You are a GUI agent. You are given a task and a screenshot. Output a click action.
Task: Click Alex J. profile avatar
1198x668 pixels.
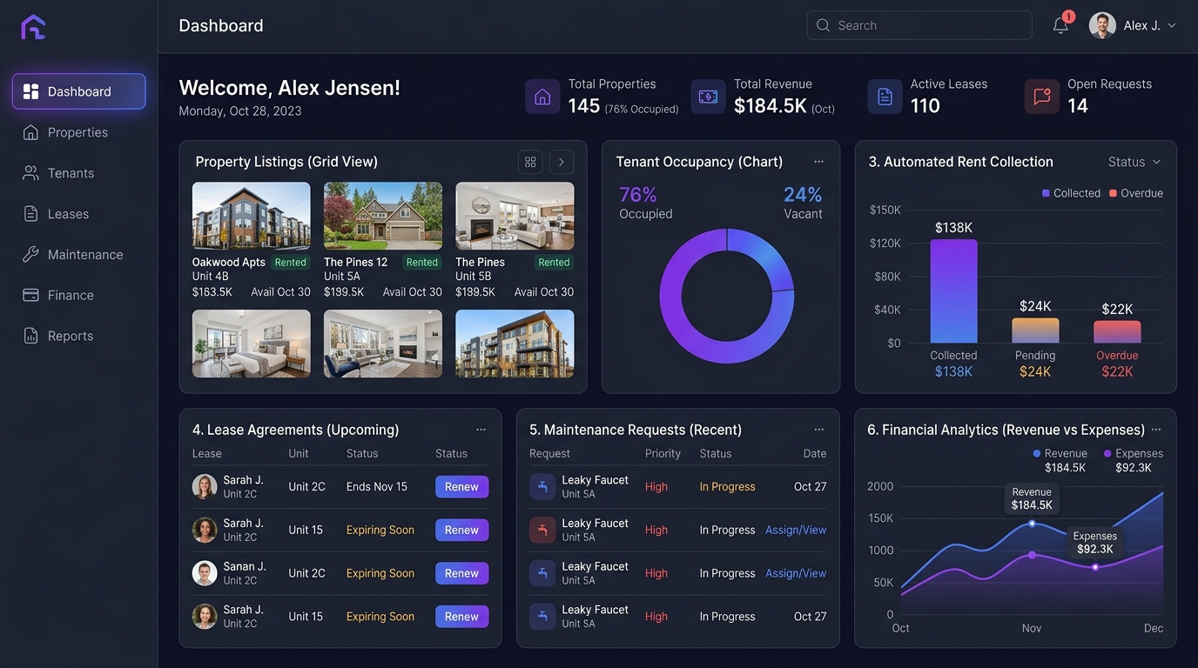coord(1102,25)
